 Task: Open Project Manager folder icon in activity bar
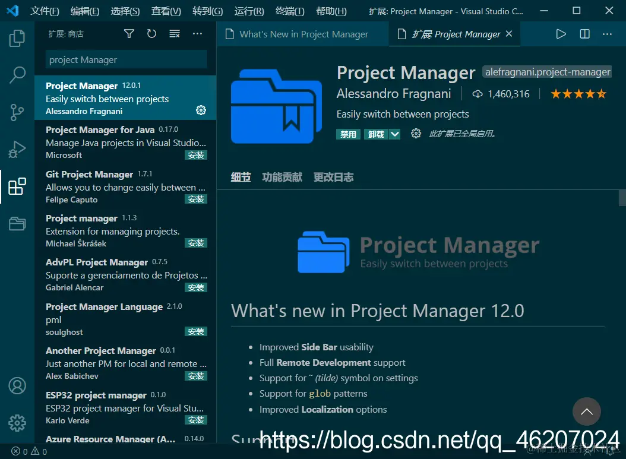tap(17, 223)
